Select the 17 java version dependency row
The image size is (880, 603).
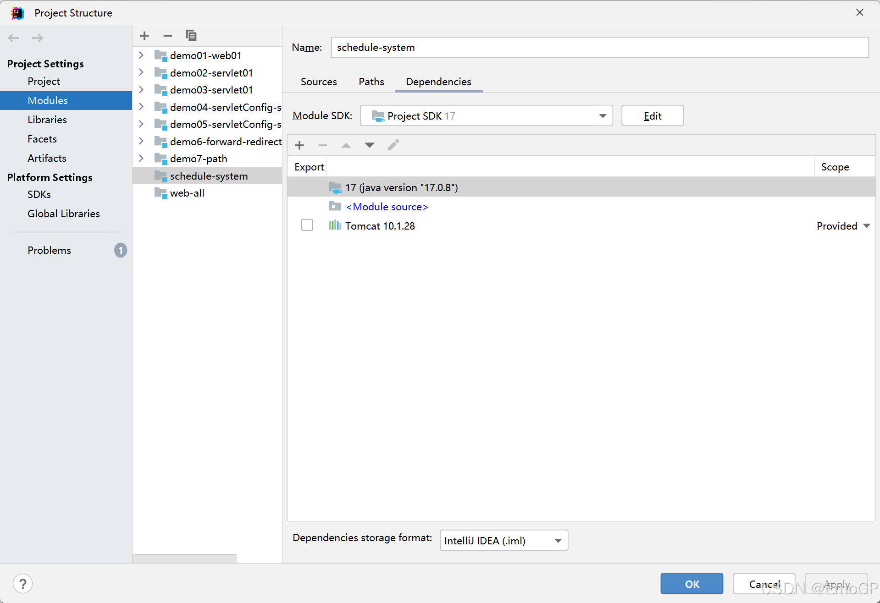pyautogui.click(x=581, y=187)
